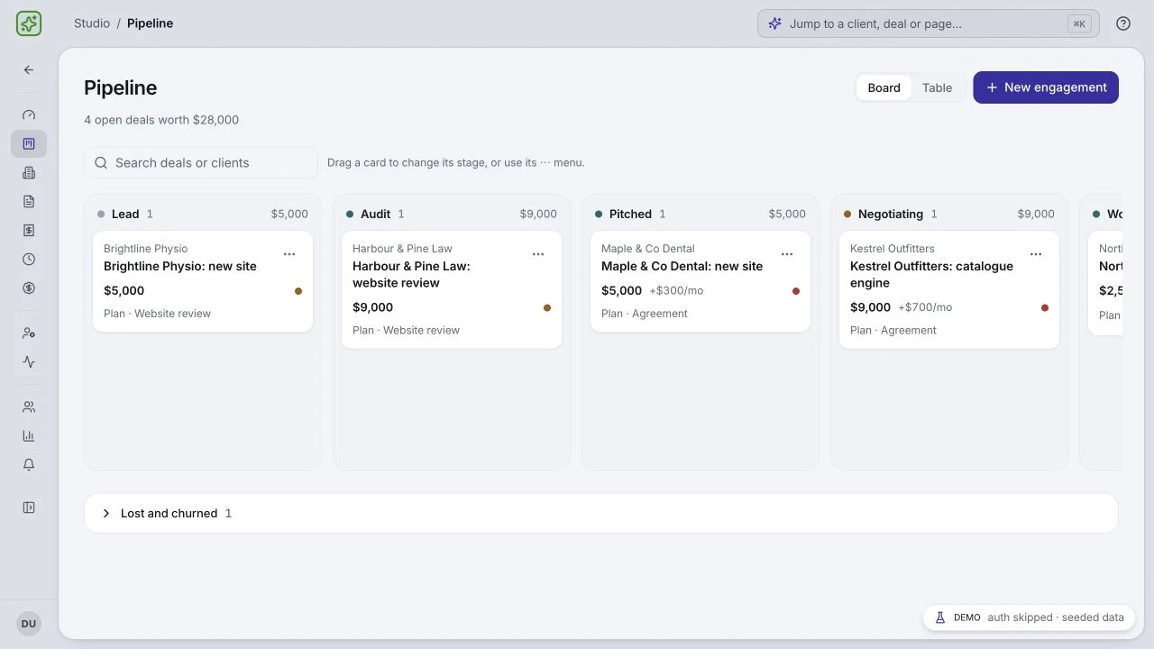Click the Studio breadcrumb link
The image size is (1154, 649).
pos(92,23)
